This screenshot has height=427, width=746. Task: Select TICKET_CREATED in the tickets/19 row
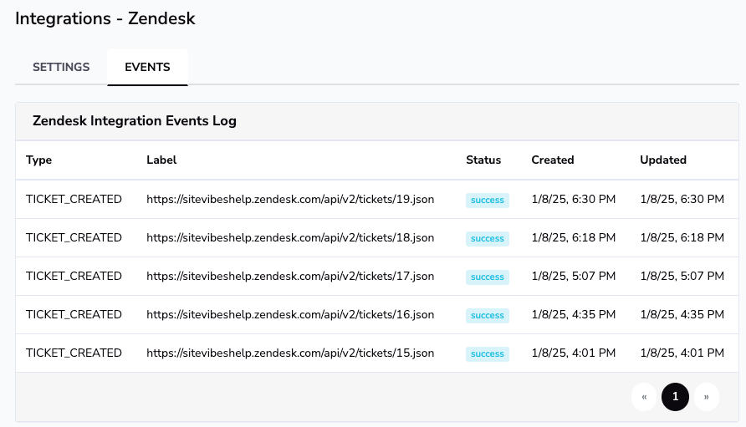[x=74, y=199]
